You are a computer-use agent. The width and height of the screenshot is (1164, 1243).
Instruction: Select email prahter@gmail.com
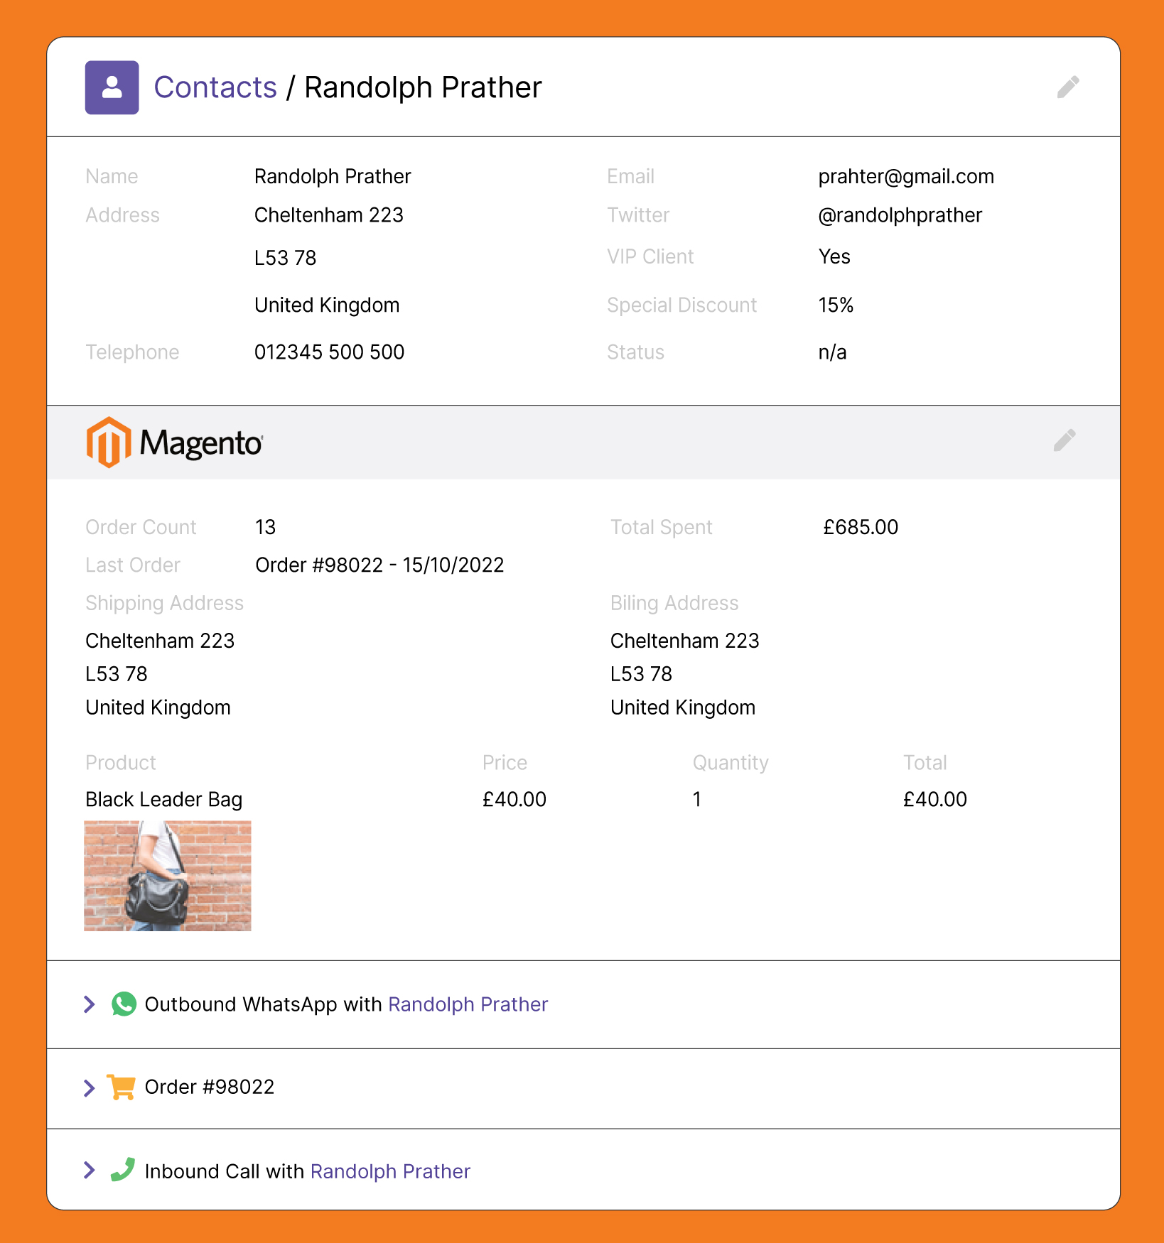(906, 176)
